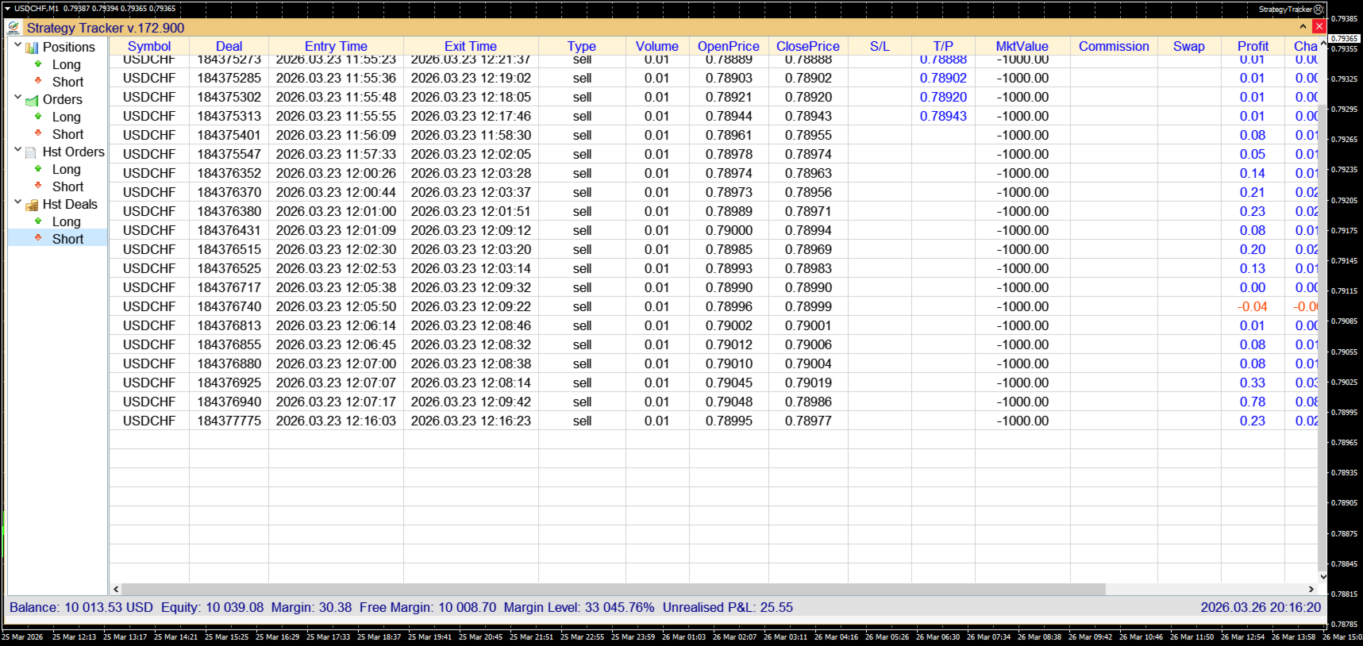Sort by the Symbol column header
This screenshot has width=1363, height=646.
coord(149,46)
